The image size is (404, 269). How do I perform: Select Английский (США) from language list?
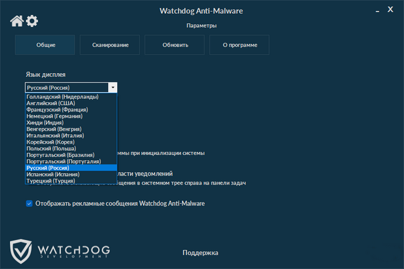(x=51, y=103)
